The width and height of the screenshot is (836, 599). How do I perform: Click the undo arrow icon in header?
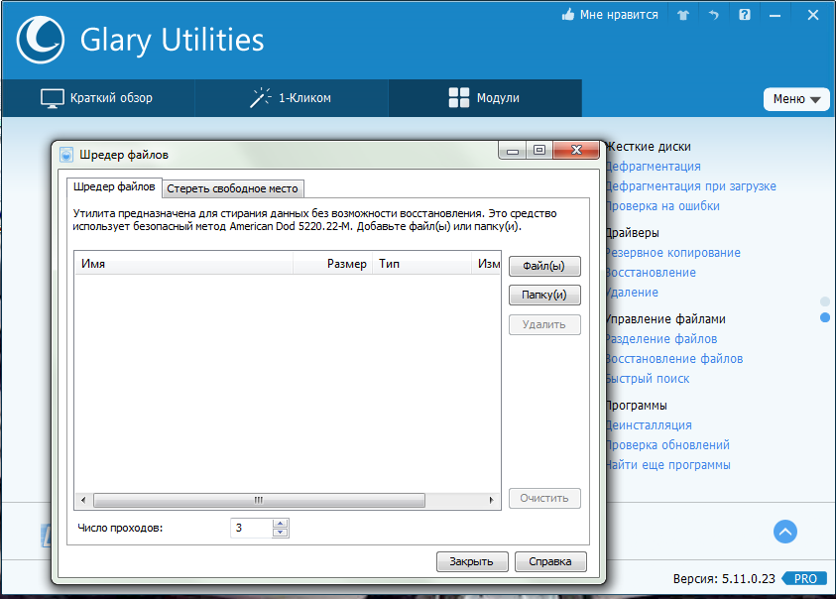713,15
